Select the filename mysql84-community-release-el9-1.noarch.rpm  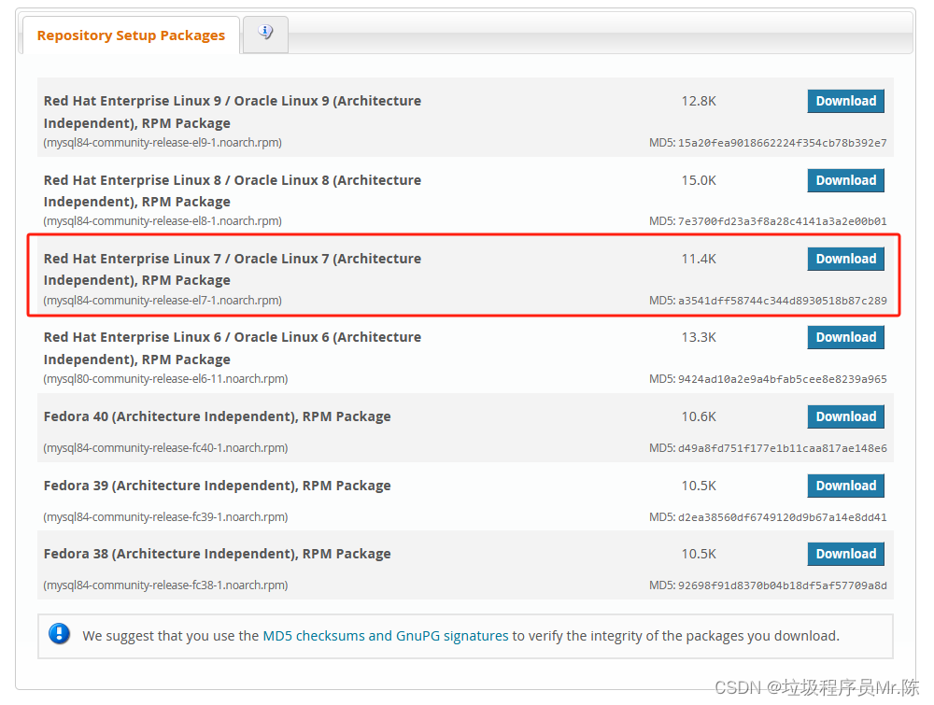click(x=163, y=143)
